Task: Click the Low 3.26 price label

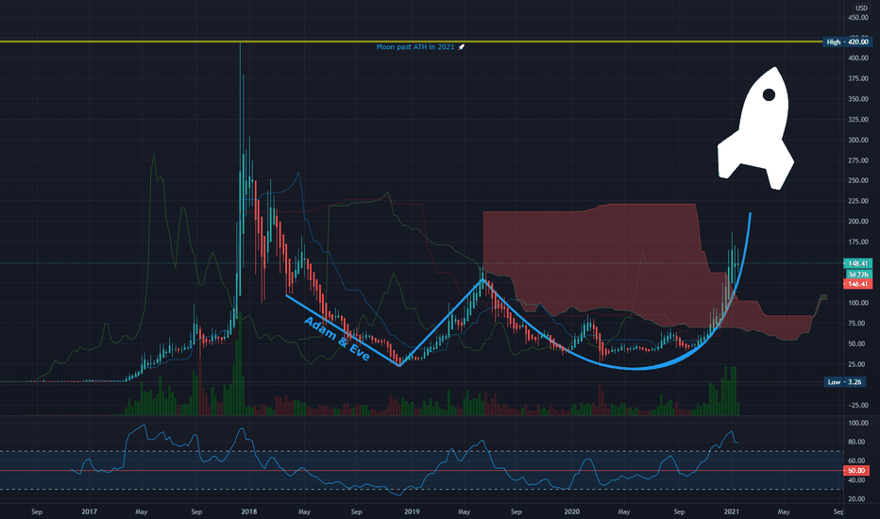Action: coord(845,382)
